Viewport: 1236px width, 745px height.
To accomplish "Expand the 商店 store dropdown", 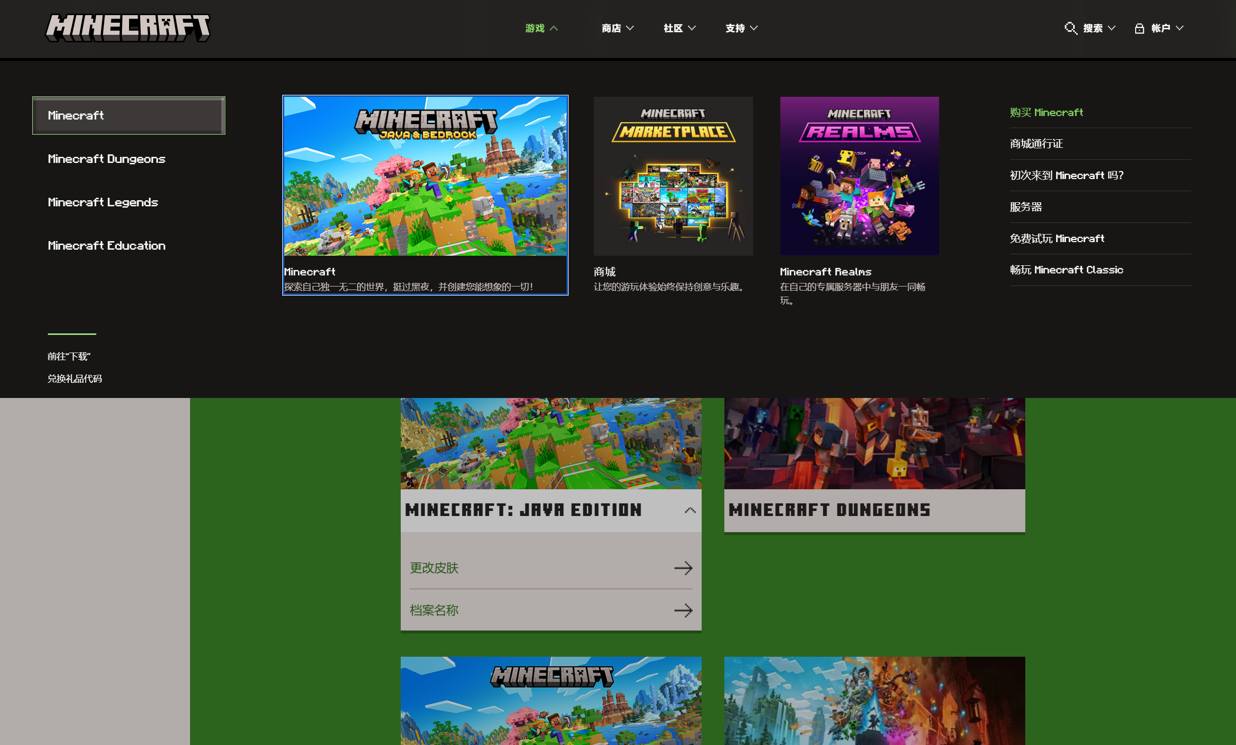I will click(x=617, y=28).
